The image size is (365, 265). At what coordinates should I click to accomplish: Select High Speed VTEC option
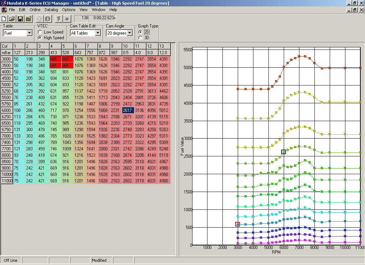[x=40, y=38]
